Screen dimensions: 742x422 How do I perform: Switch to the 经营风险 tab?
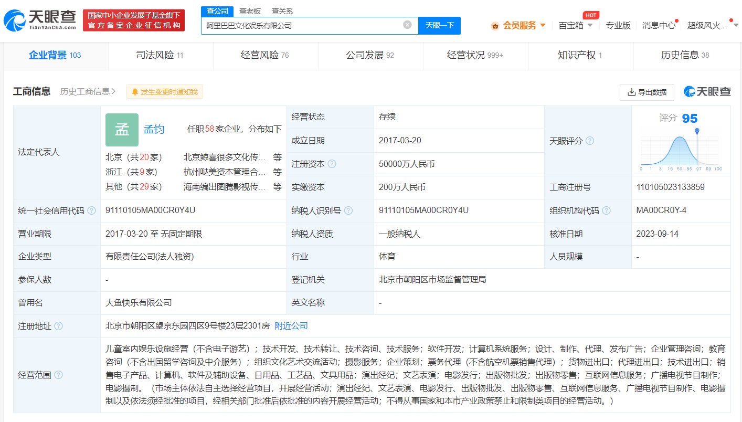[266, 55]
